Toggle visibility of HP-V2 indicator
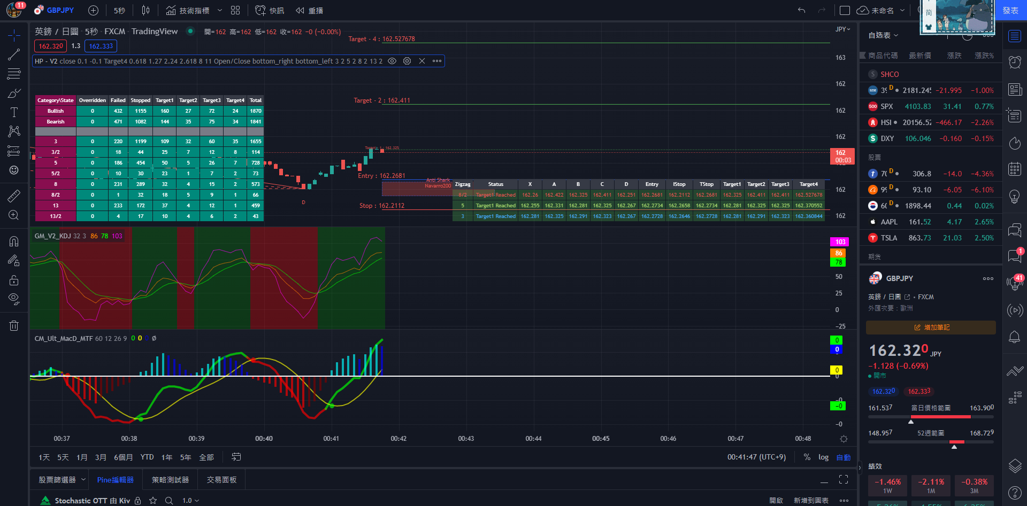1027x506 pixels. (x=392, y=61)
